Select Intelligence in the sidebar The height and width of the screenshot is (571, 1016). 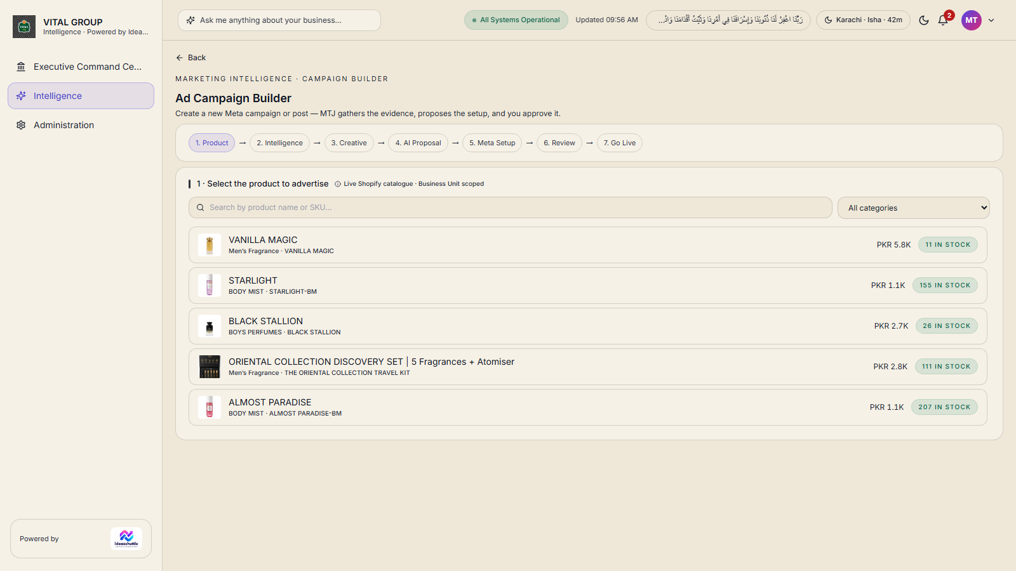[x=81, y=96]
